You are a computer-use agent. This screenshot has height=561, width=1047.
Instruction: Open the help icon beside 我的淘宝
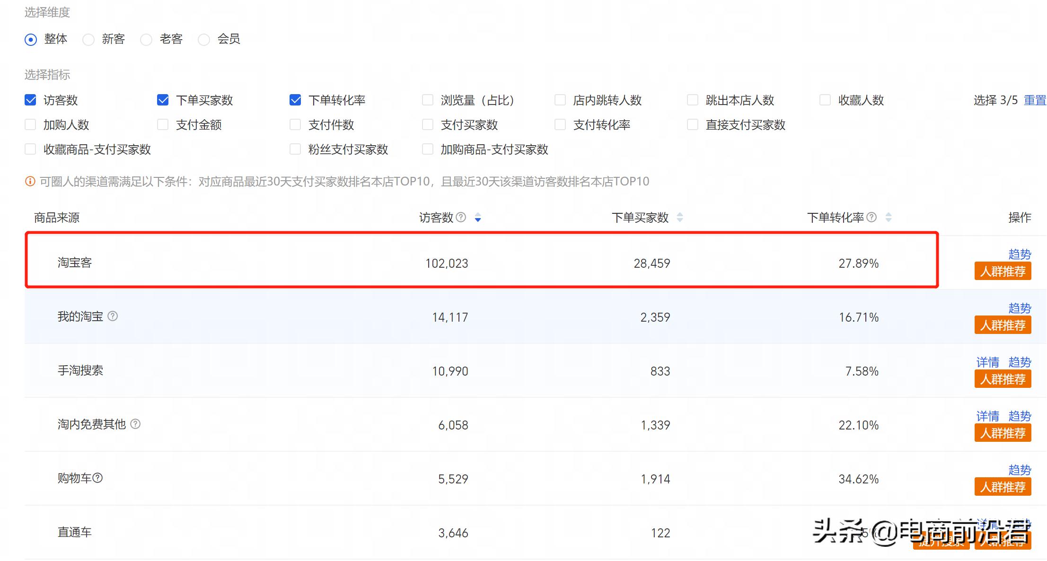[113, 317]
